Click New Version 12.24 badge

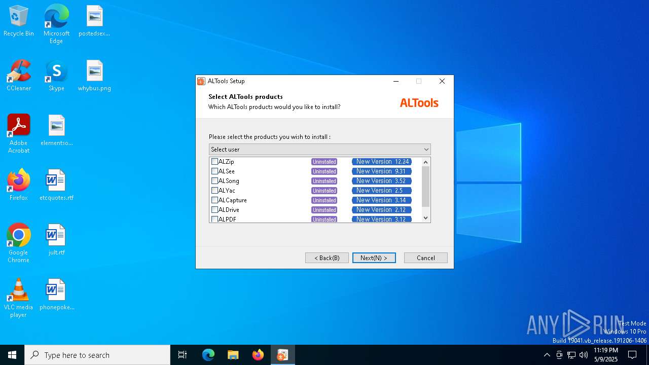coord(382,162)
